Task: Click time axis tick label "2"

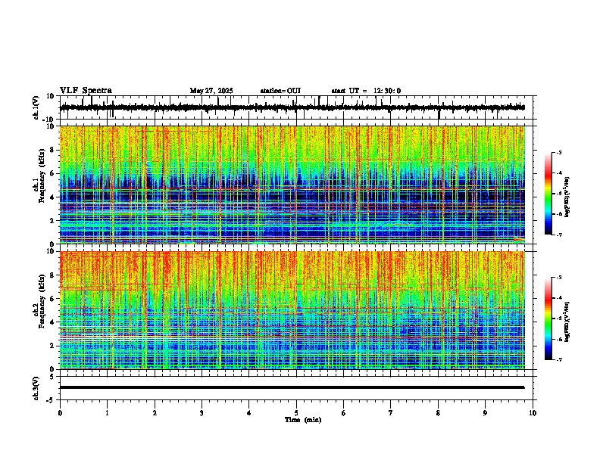Action: pyautogui.click(x=155, y=413)
